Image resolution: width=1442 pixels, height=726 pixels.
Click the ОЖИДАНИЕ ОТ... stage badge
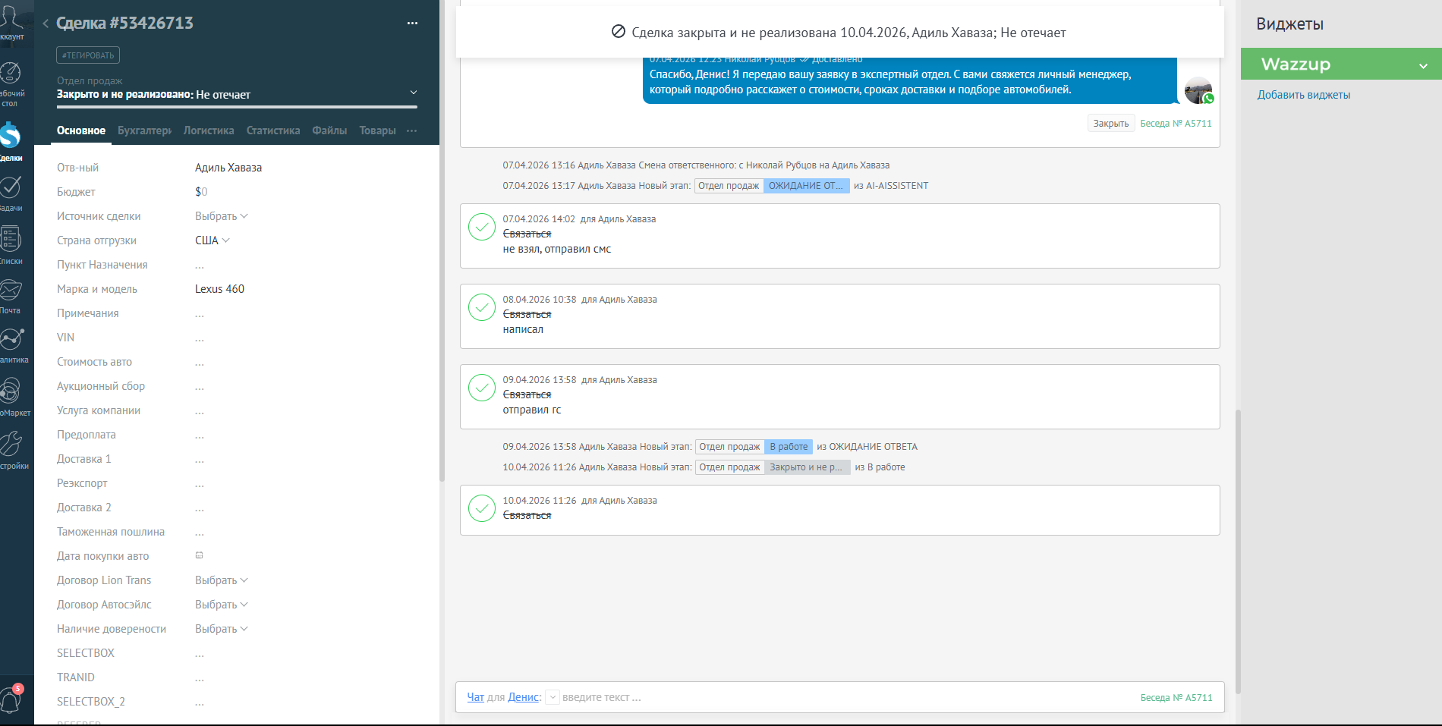click(x=806, y=186)
